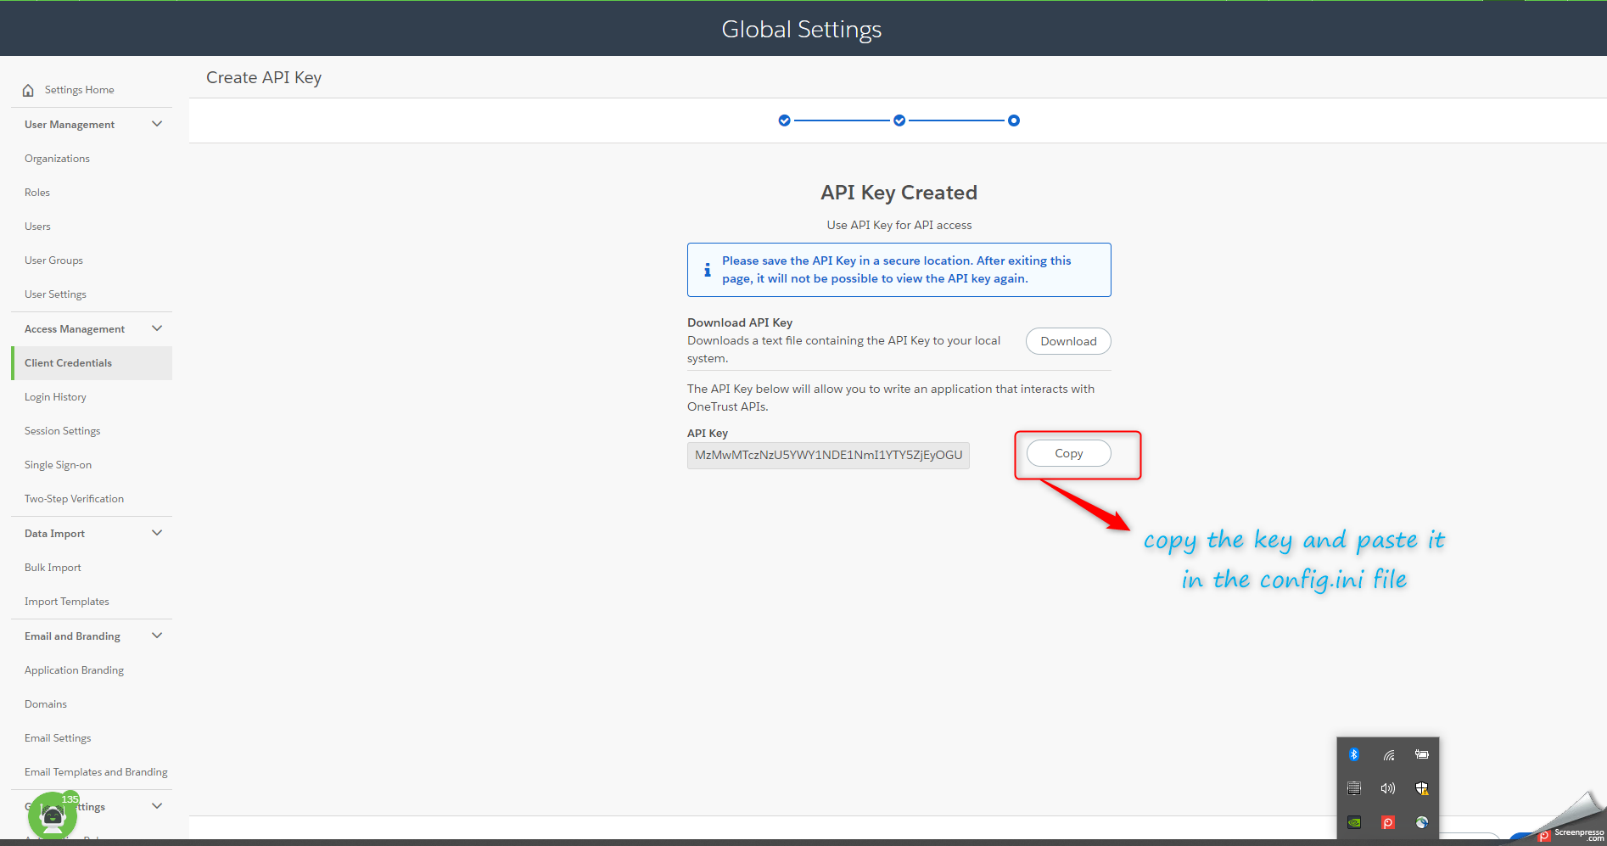1607x846 pixels.
Task: Go to Settings Home
Action: 79,90
